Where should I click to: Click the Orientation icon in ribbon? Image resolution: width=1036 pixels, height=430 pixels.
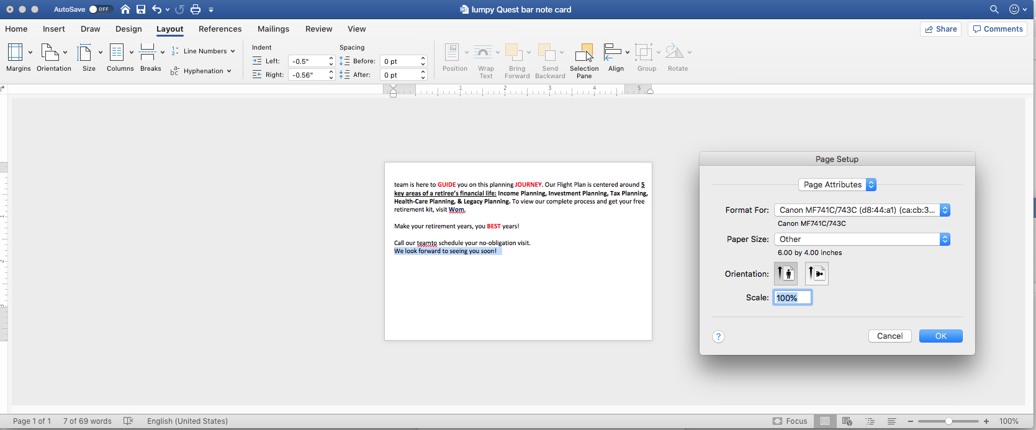(50, 53)
